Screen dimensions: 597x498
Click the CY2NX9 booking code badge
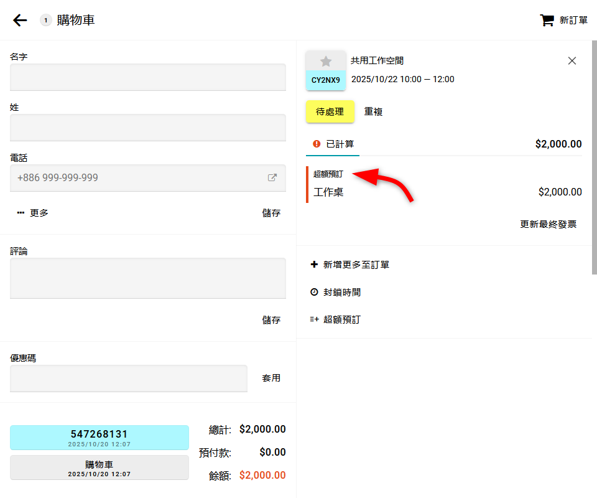click(x=326, y=80)
